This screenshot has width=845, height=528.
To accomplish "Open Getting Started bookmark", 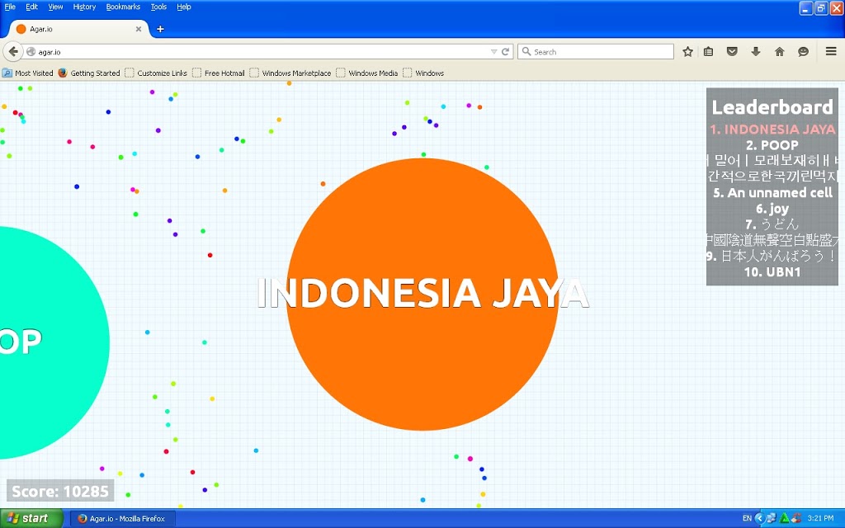I will coord(89,73).
